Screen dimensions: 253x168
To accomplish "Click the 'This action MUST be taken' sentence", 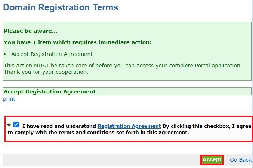I will point(123,66).
